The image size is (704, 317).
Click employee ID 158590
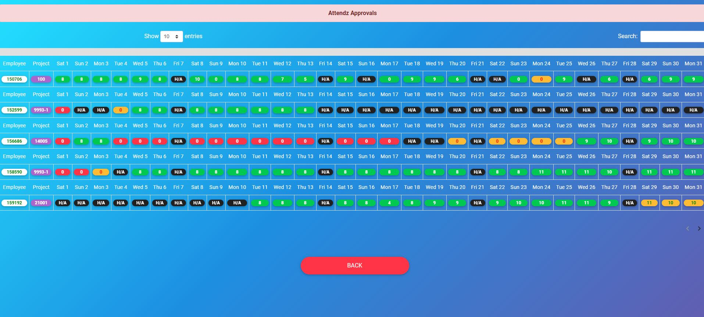(x=14, y=172)
